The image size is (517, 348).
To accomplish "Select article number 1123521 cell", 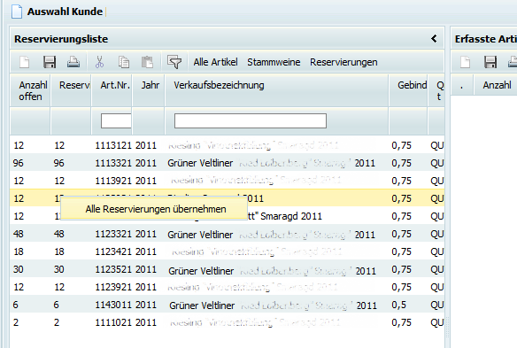I will [x=113, y=269].
